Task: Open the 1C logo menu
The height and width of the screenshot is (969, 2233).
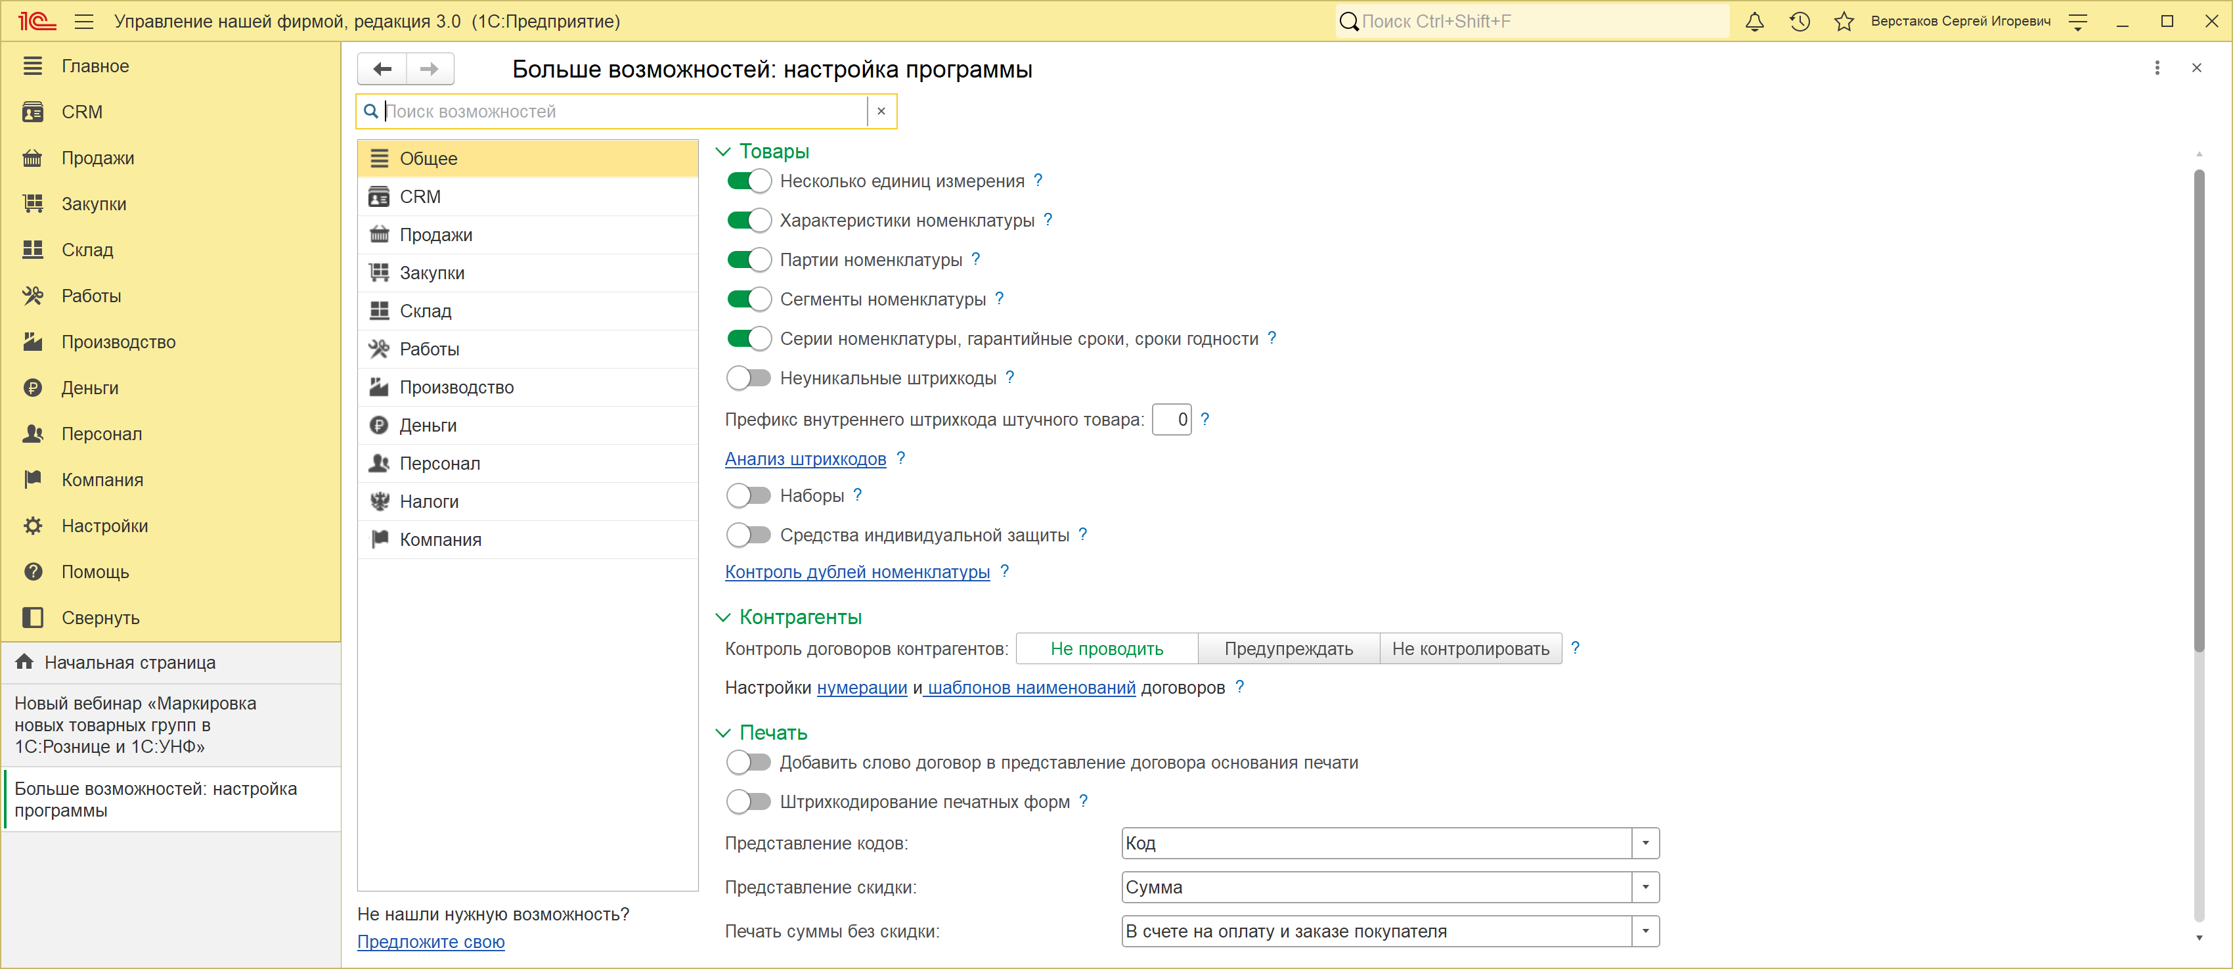Action: click(36, 22)
